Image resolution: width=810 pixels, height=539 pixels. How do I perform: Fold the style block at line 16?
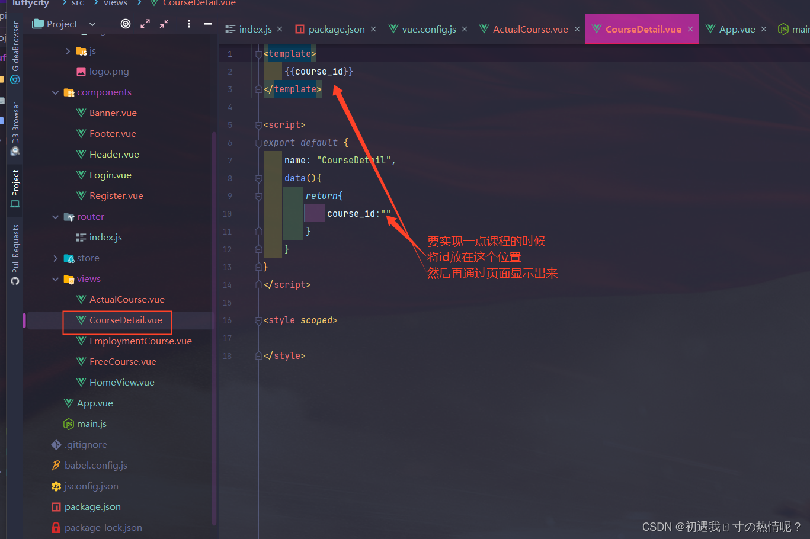coord(258,320)
